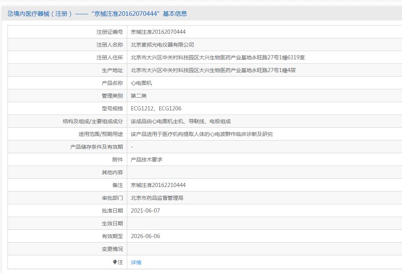Click the 产品名称 label
This screenshot has height=273, width=402.
tap(112, 83)
